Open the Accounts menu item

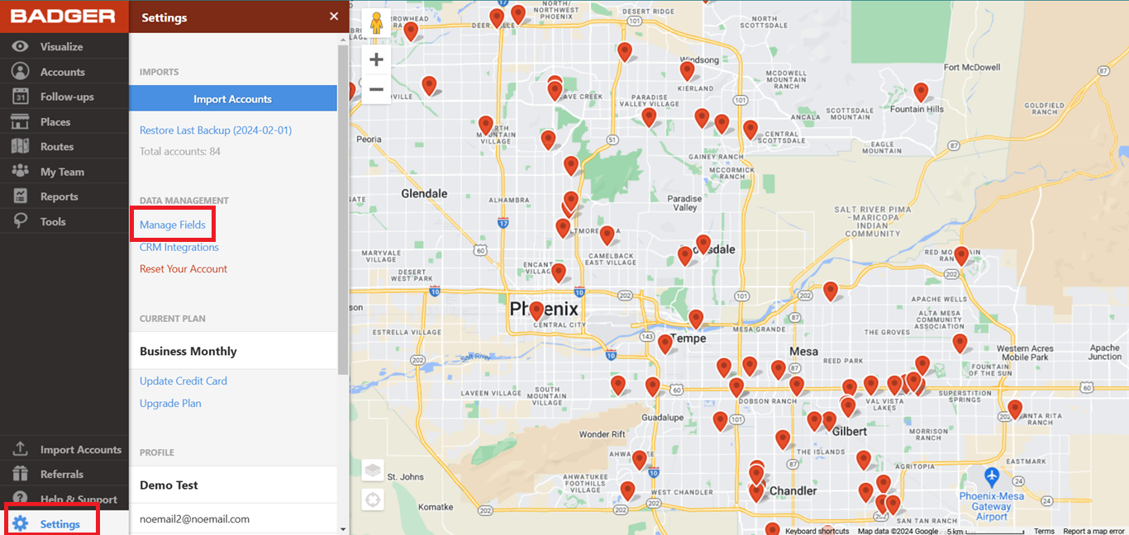tap(64, 72)
